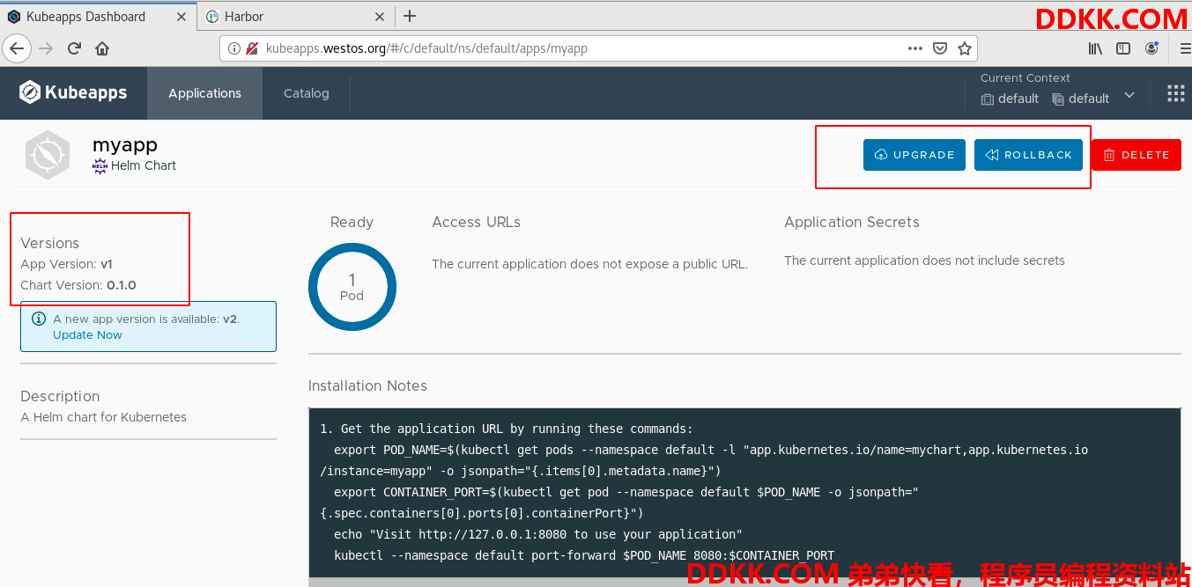Reload the current page
Image resolution: width=1192 pixels, height=587 pixels.
[75, 48]
